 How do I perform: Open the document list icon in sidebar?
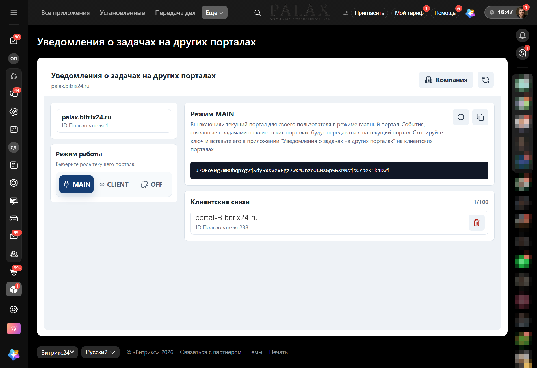click(x=14, y=165)
